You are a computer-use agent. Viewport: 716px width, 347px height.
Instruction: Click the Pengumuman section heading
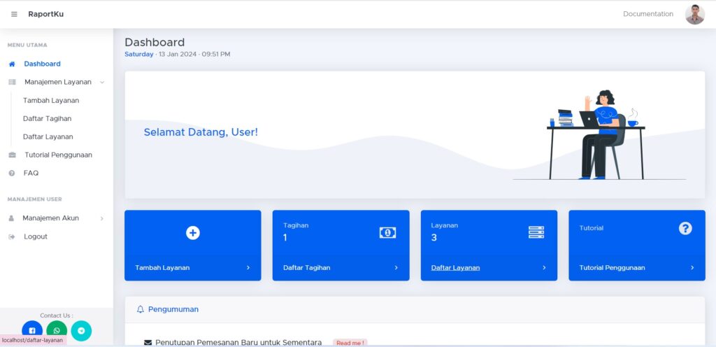coord(173,309)
